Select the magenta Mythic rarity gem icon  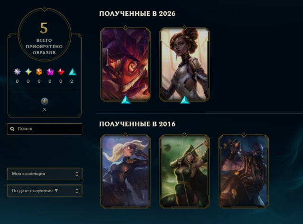(x=50, y=72)
